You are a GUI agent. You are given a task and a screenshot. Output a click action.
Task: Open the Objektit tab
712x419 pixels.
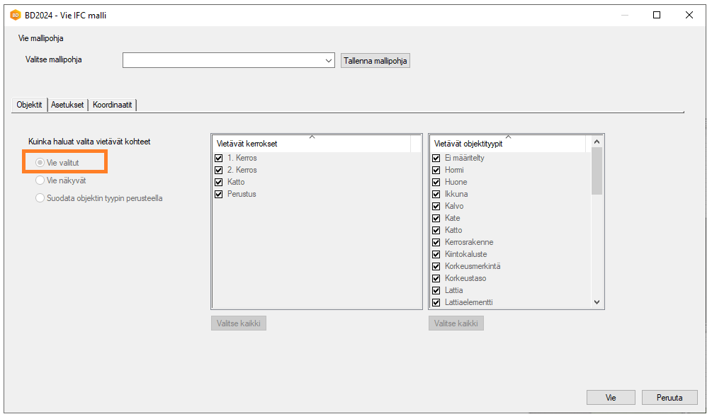29,105
